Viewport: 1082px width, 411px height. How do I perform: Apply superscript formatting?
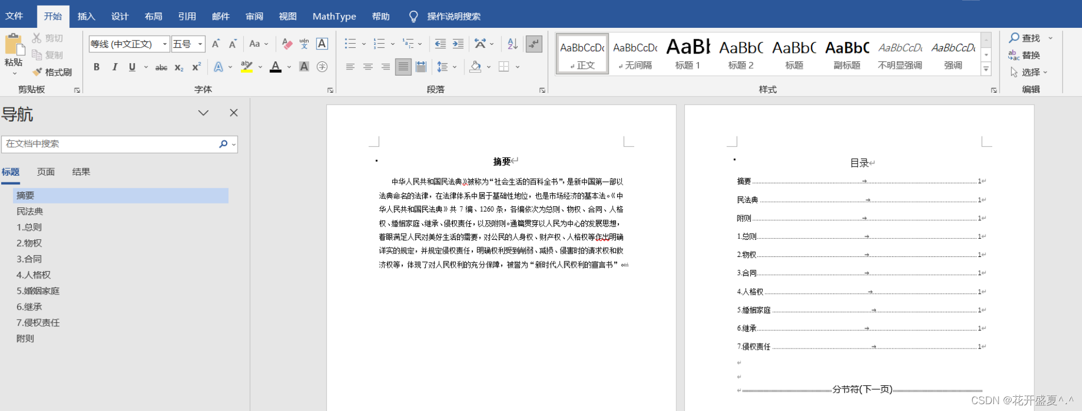click(x=197, y=67)
